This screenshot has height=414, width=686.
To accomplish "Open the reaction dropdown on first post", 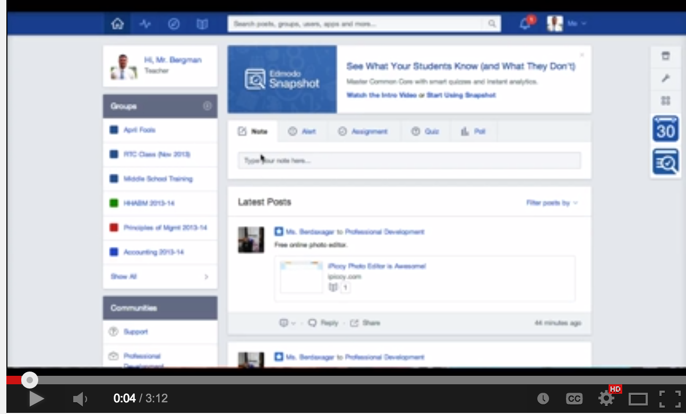I will tap(287, 323).
